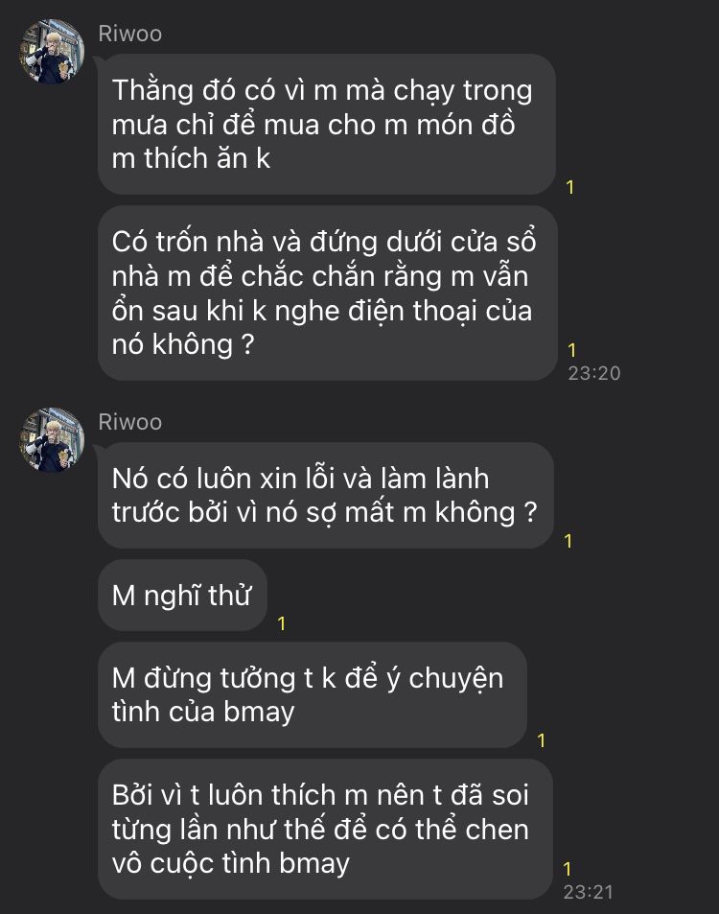
Task: Click the 23:21 timestamp
Action: tap(589, 892)
